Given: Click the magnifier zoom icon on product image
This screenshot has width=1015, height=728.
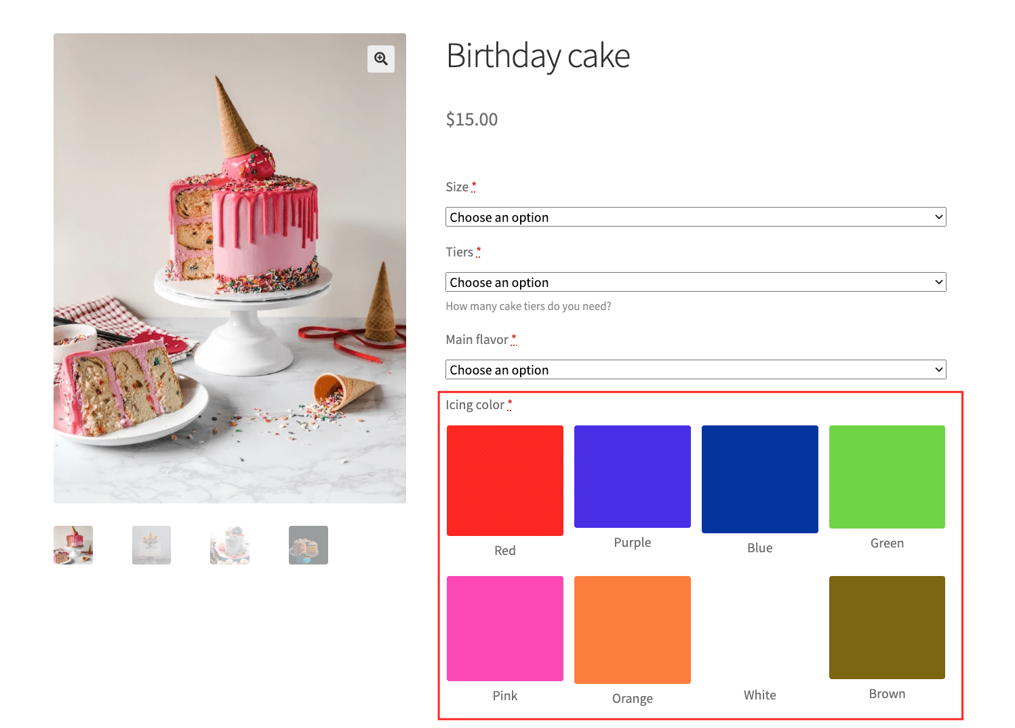Looking at the screenshot, I should (381, 59).
